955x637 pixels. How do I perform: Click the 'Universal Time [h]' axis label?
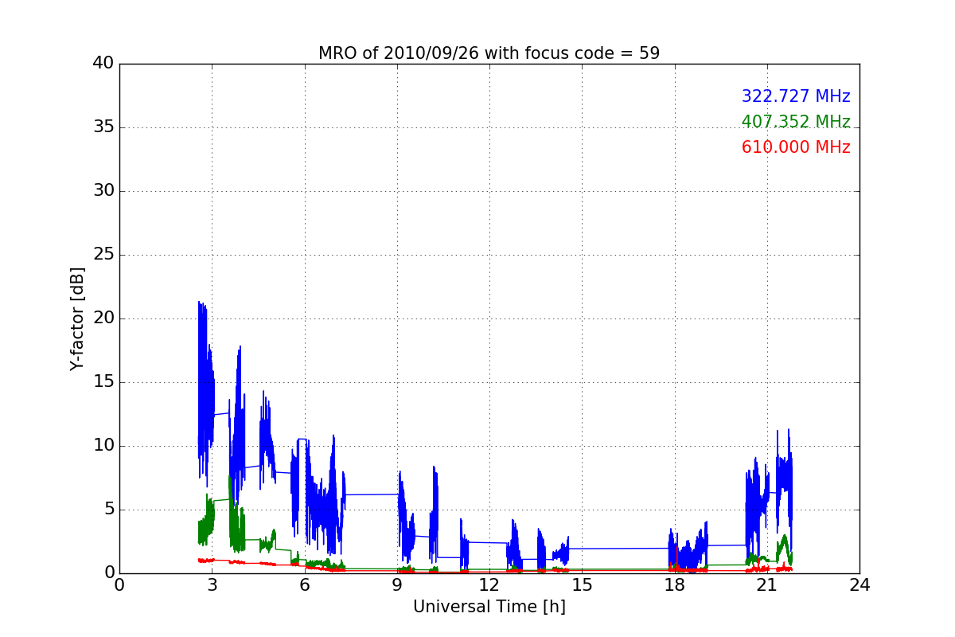(x=489, y=607)
